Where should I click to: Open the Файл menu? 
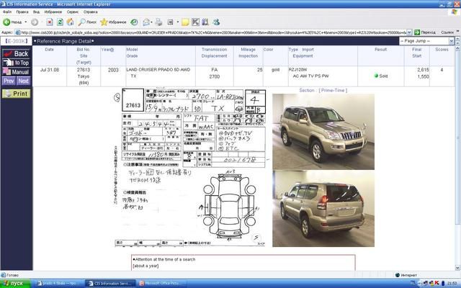7,12
